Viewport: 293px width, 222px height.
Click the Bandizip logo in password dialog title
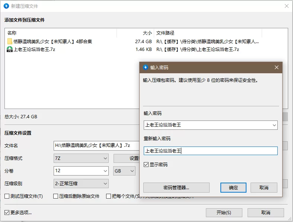145,67
